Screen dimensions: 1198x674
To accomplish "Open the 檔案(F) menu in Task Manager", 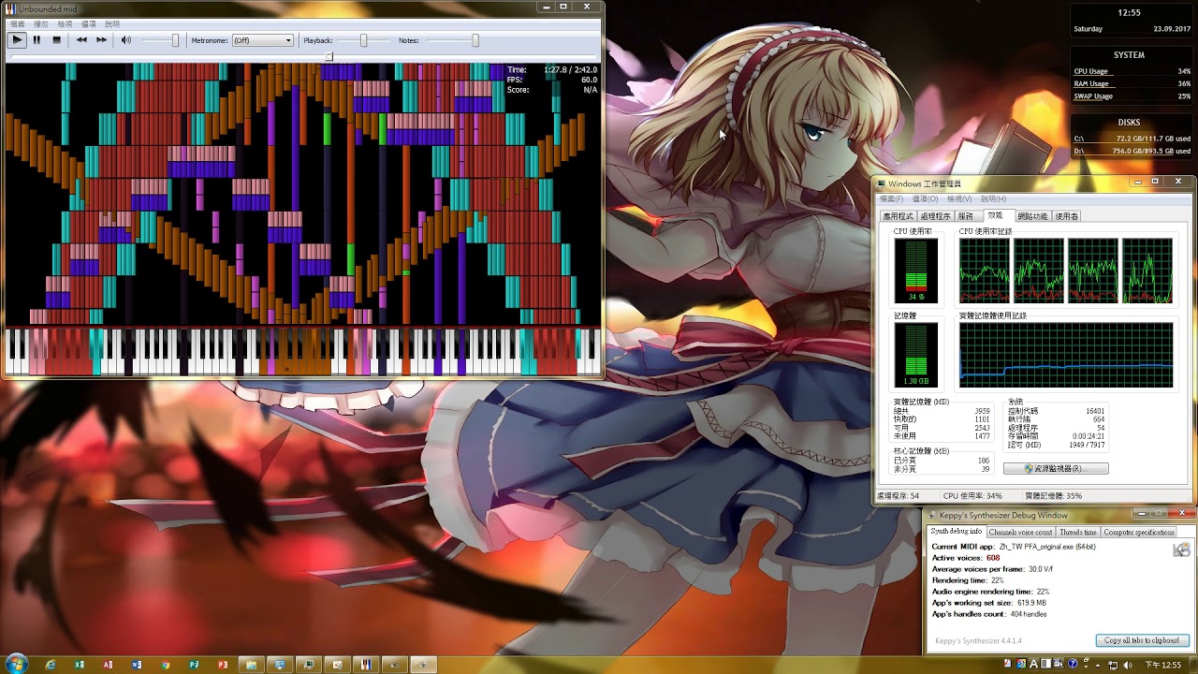I will (x=891, y=199).
